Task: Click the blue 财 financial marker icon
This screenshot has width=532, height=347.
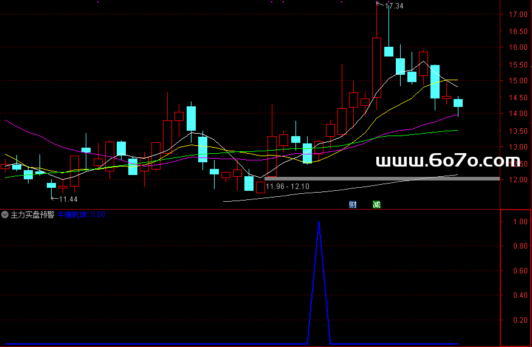Action: click(x=352, y=205)
